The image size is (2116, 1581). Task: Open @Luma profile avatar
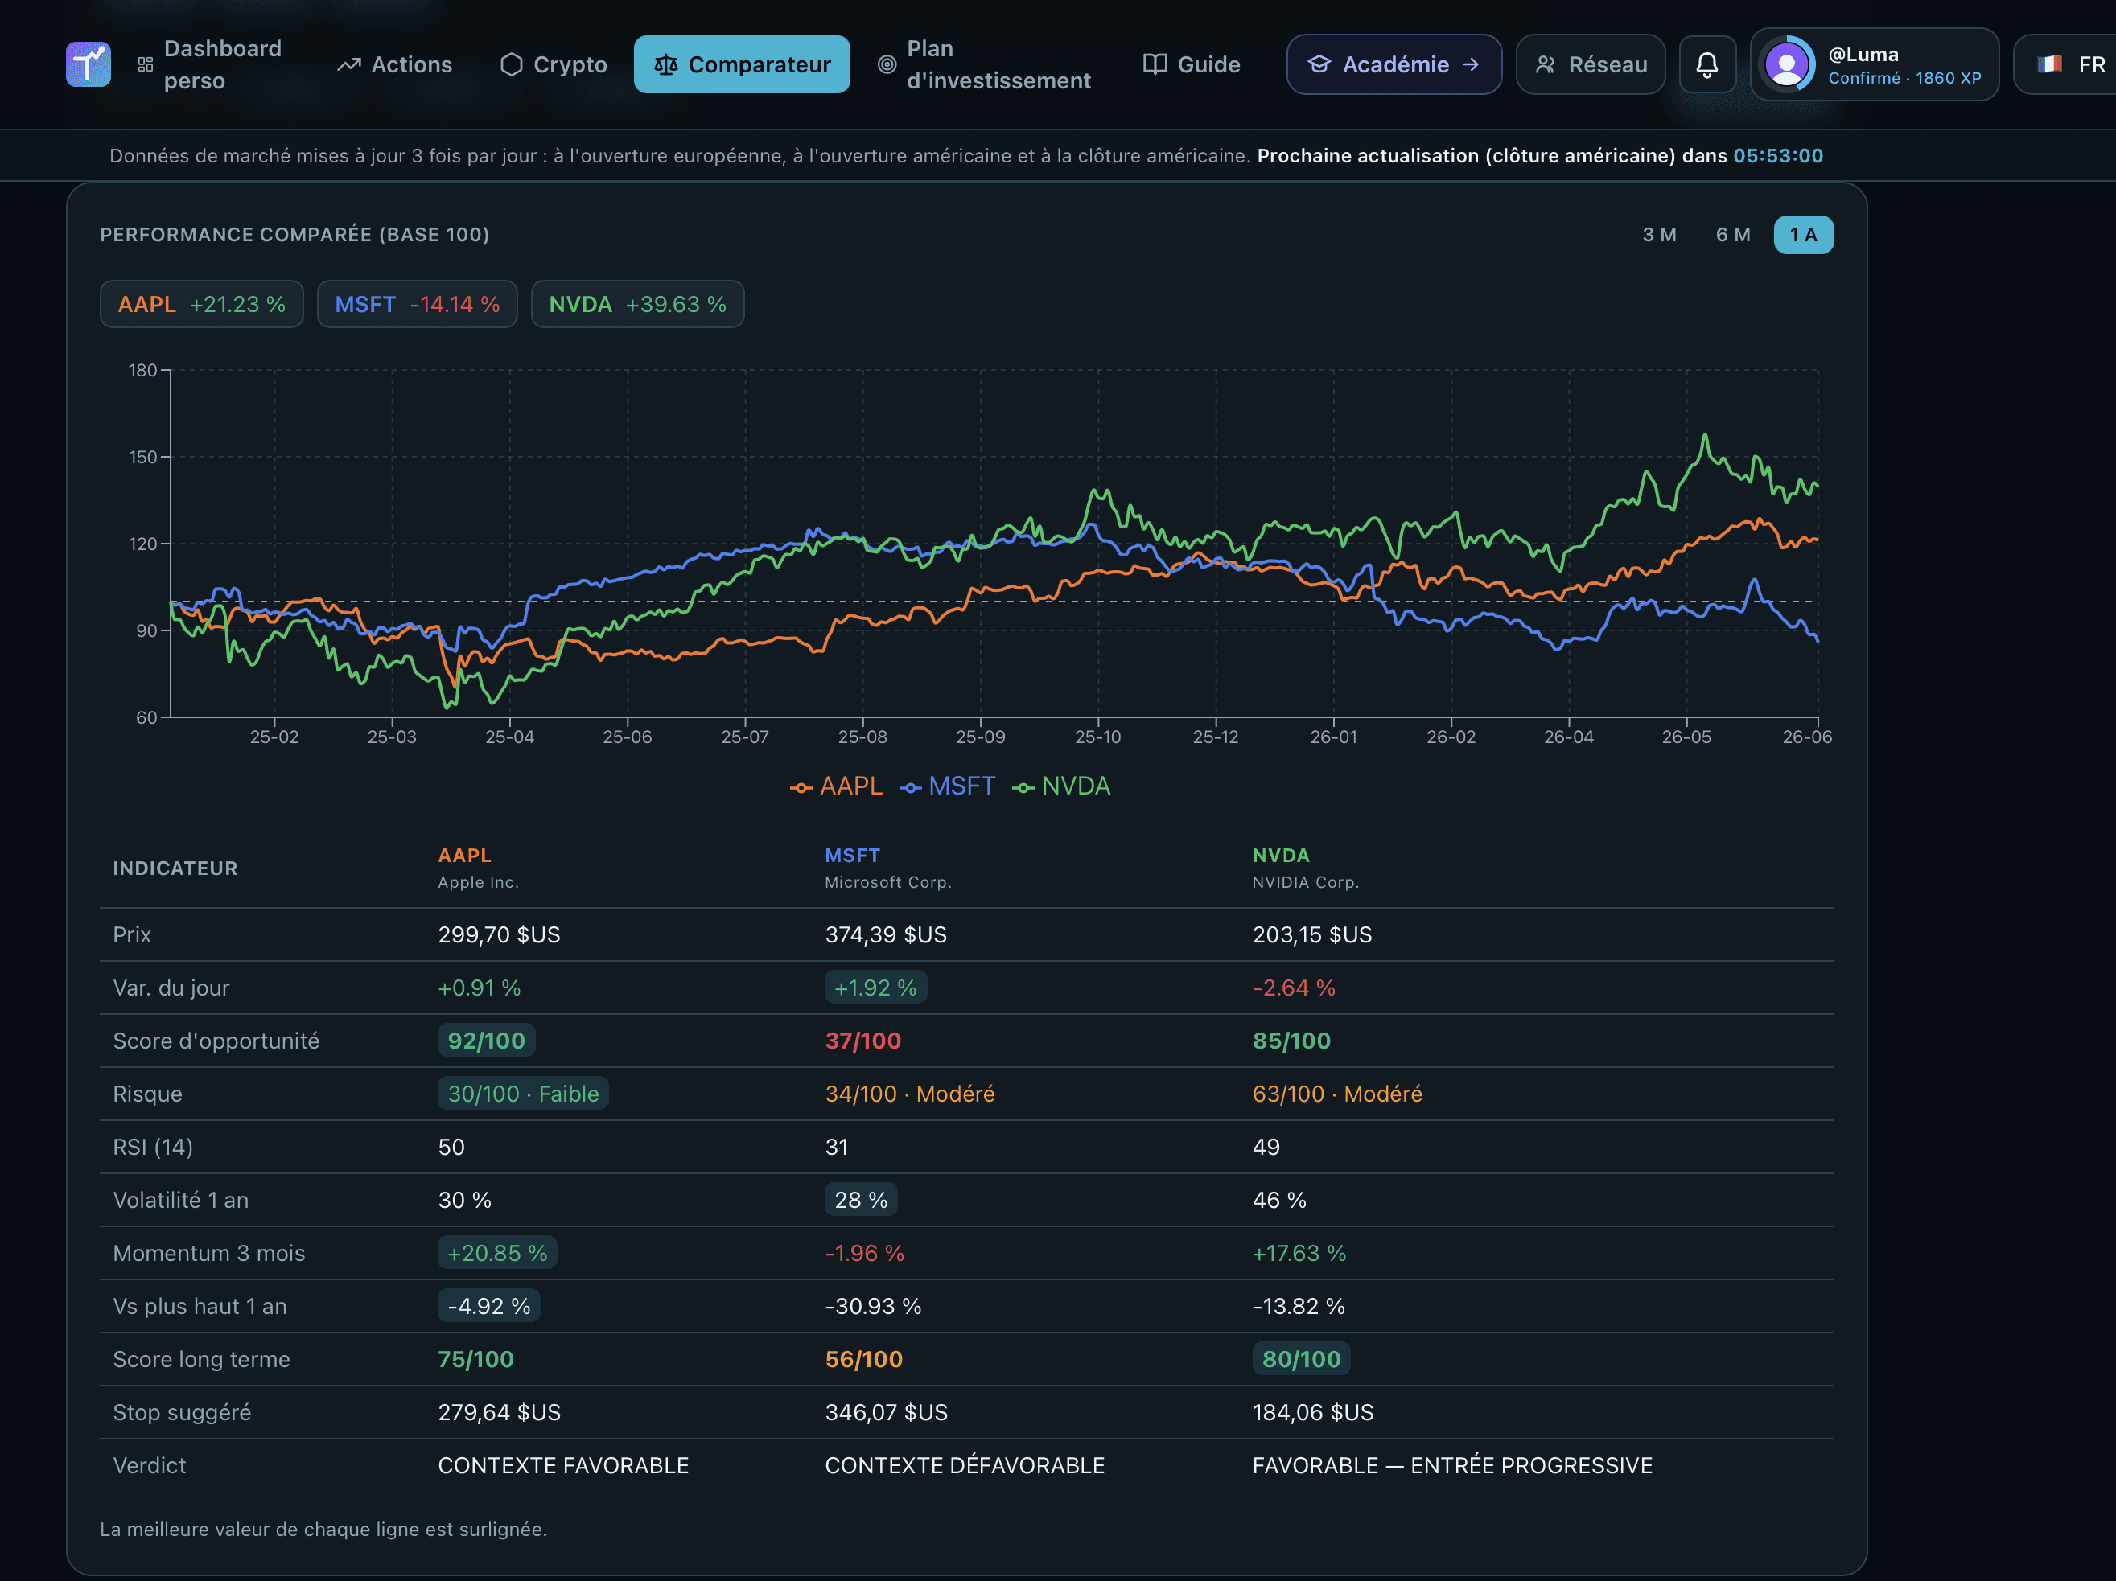[1786, 64]
